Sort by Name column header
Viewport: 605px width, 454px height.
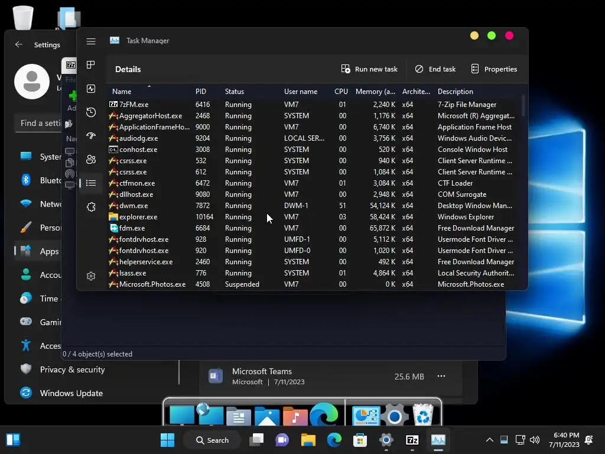pos(149,92)
